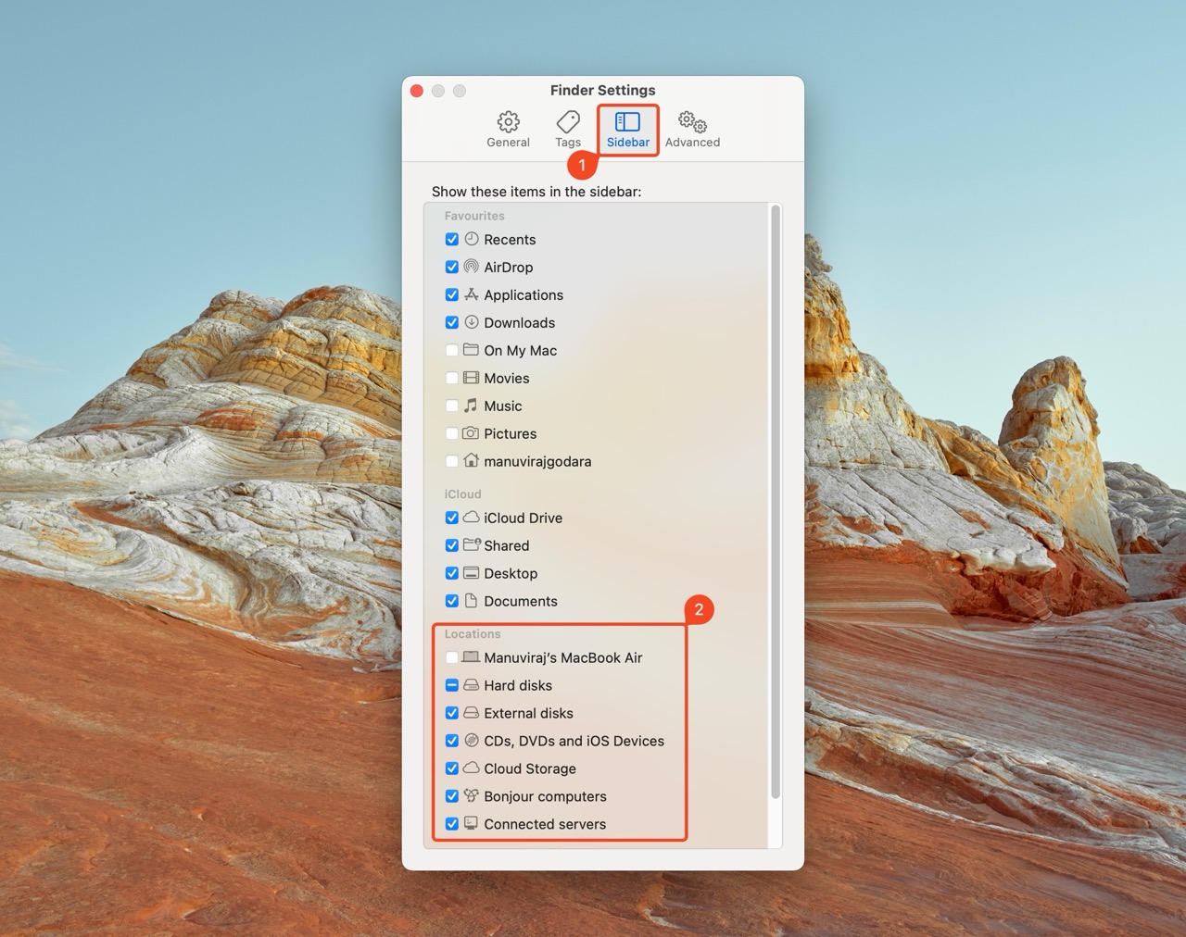Uncheck the Recents checkbox
The height and width of the screenshot is (937, 1186).
[452, 239]
